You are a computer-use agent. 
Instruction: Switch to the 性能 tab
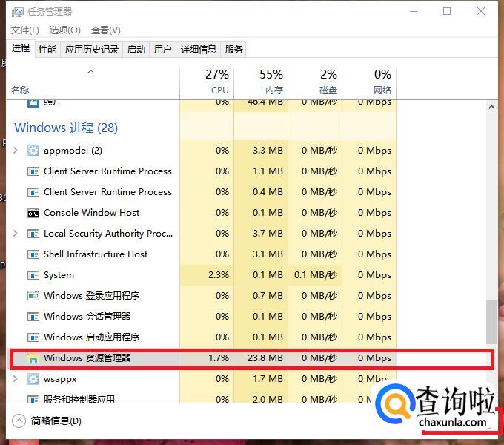[47, 50]
